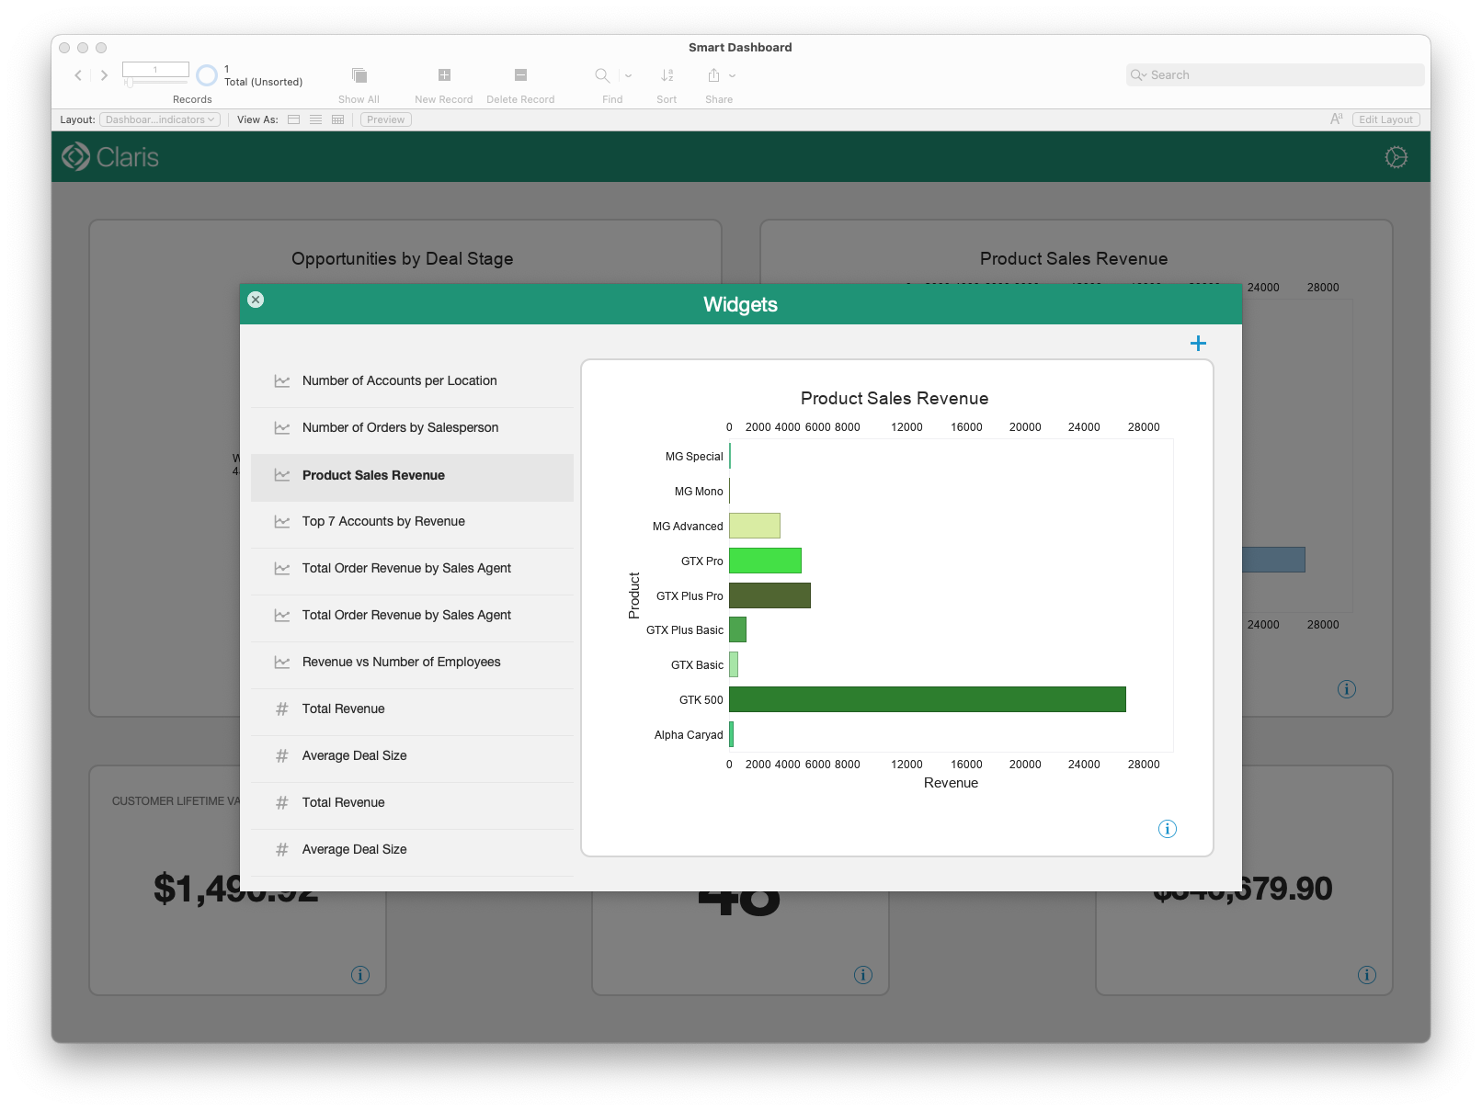The image size is (1482, 1111).
Task: Click the Search field
Action: click(x=1275, y=75)
